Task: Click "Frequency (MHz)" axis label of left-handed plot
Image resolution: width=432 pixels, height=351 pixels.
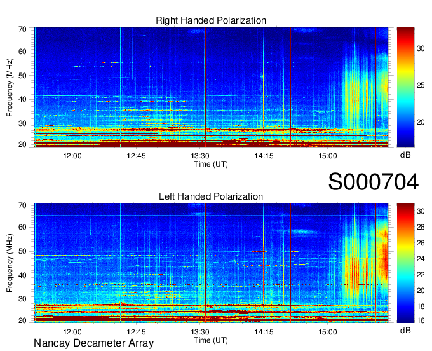Action: [x=10, y=263]
